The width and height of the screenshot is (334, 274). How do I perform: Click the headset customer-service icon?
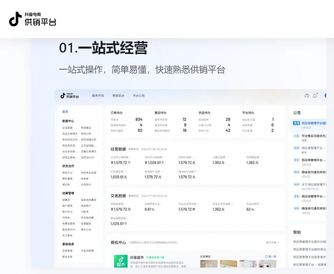tap(306, 96)
